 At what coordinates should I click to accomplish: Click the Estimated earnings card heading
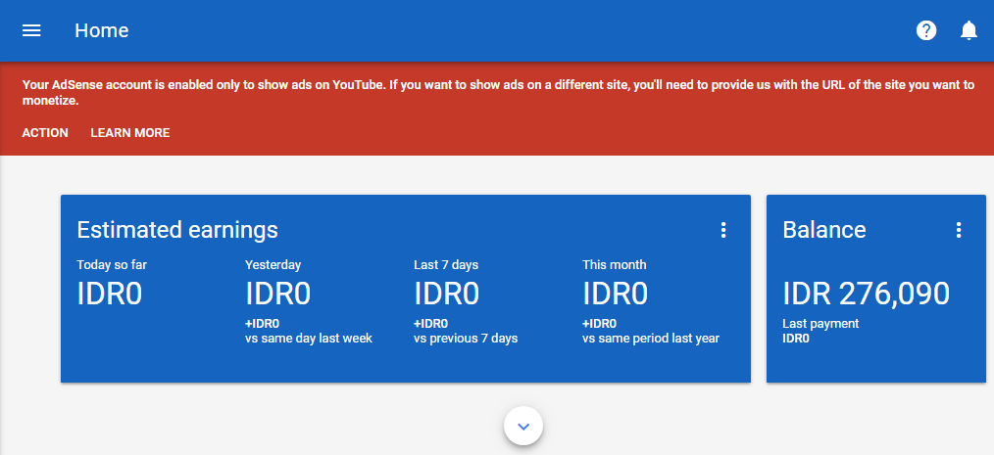[177, 230]
